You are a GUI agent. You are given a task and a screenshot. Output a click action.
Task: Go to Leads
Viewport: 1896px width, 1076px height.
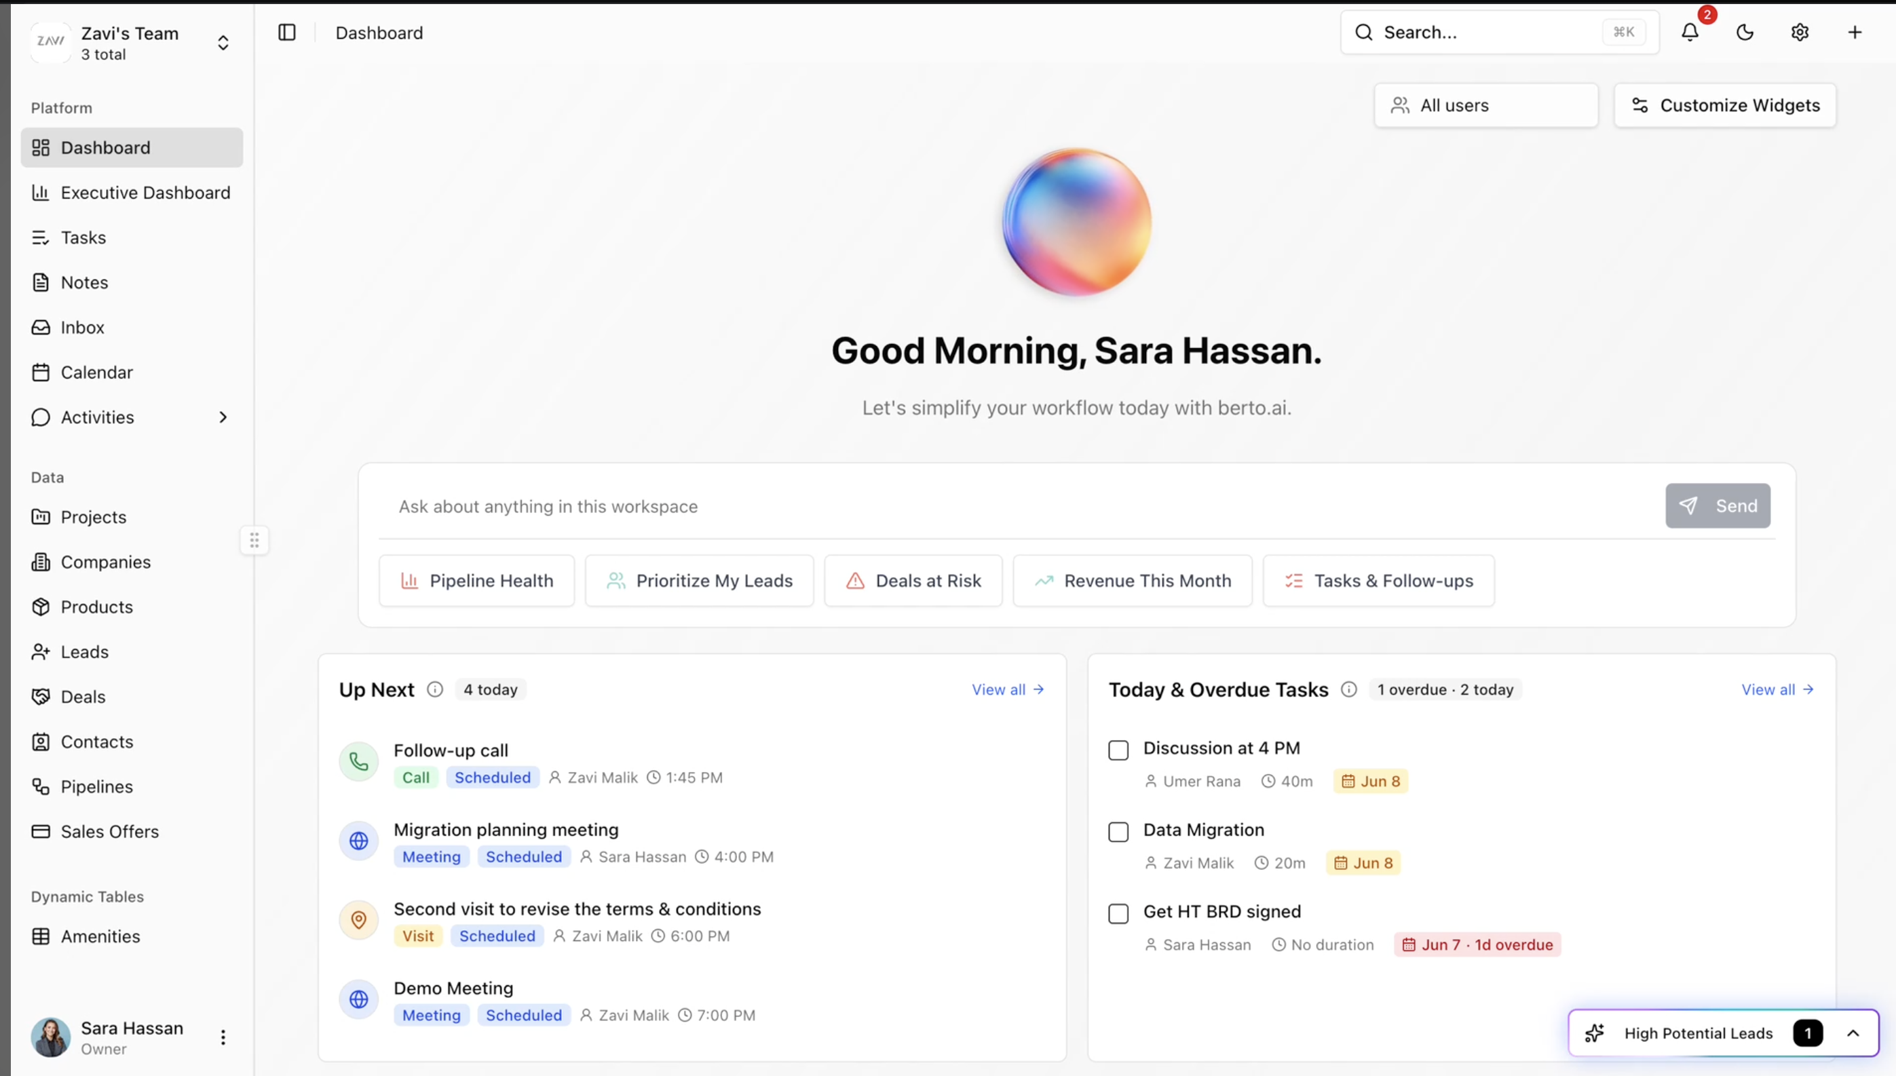coord(132,653)
